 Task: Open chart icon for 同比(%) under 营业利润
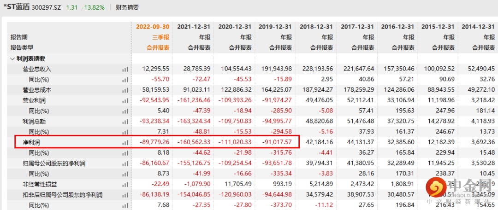click(x=125, y=111)
